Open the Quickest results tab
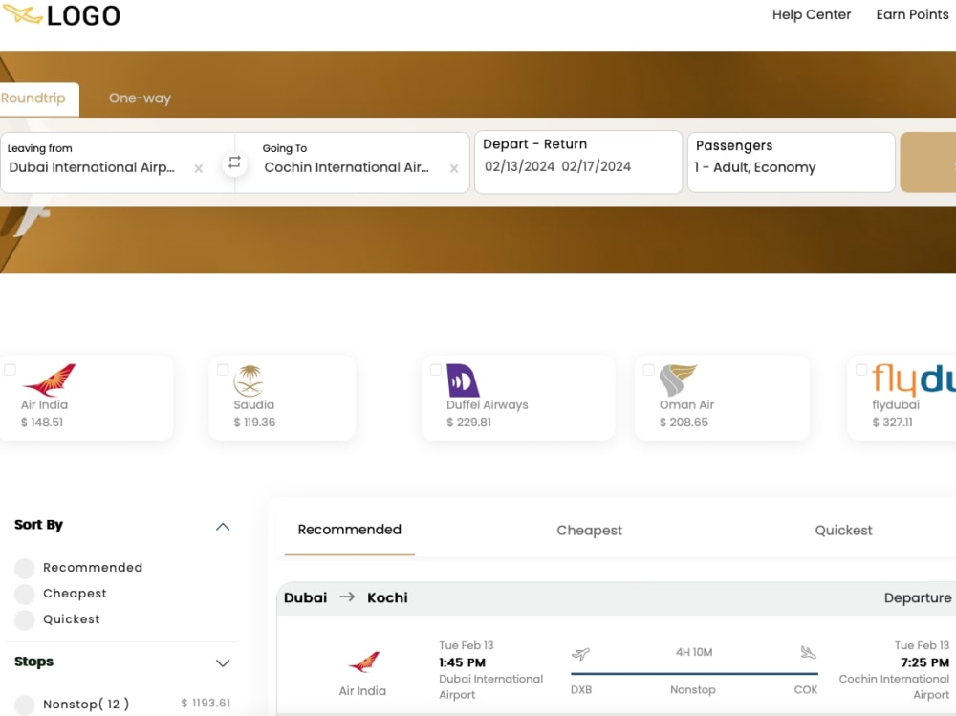The height and width of the screenshot is (716, 956). tap(842, 530)
